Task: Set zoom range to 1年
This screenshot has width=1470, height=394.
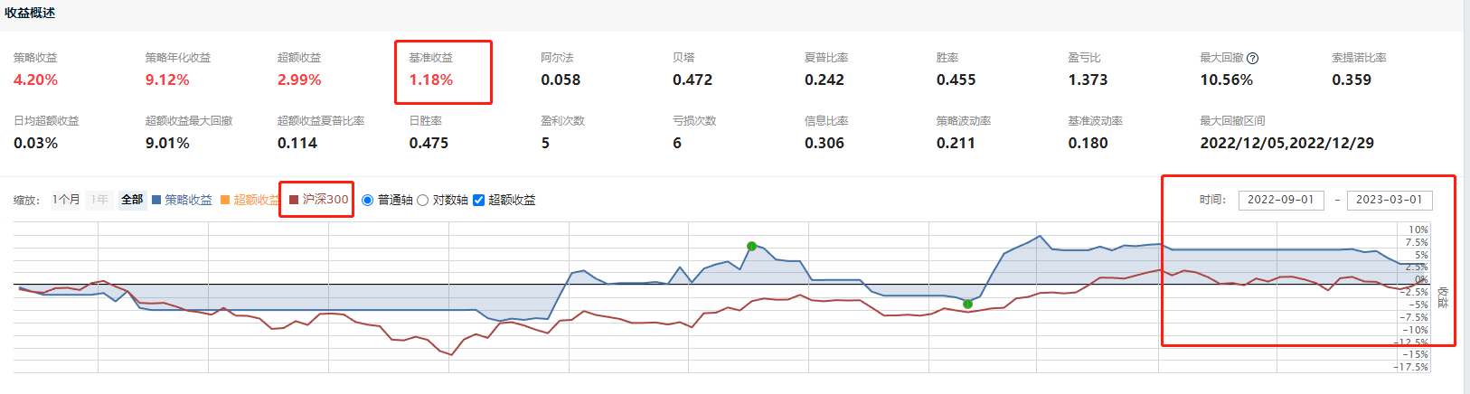Action: [99, 200]
